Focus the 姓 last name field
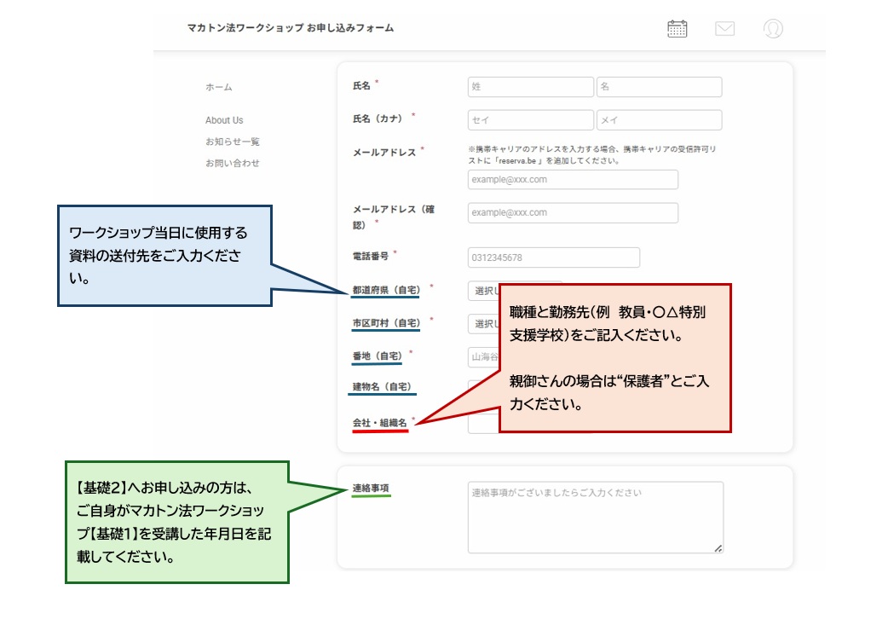The height and width of the screenshot is (619, 882). coord(530,87)
